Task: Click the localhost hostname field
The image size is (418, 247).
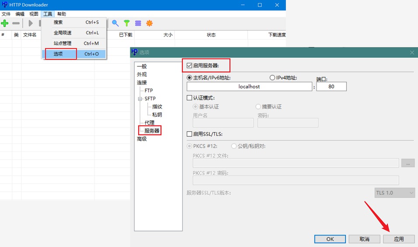Action: click(249, 87)
